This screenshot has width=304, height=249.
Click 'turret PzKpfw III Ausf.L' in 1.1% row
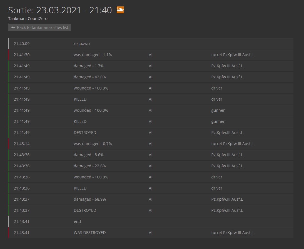233,55
